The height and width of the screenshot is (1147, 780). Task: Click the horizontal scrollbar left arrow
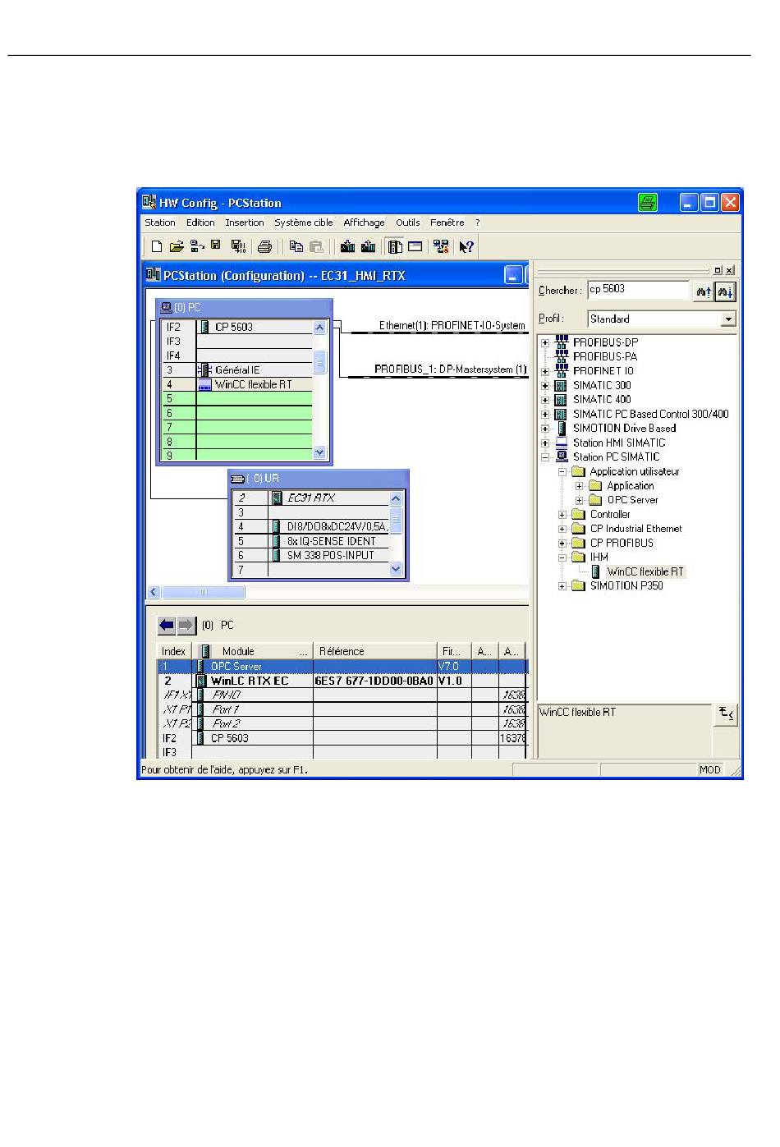pyautogui.click(x=154, y=592)
